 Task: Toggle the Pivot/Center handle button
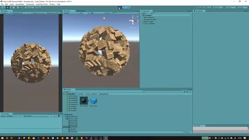pyautogui.click(x=29, y=8)
